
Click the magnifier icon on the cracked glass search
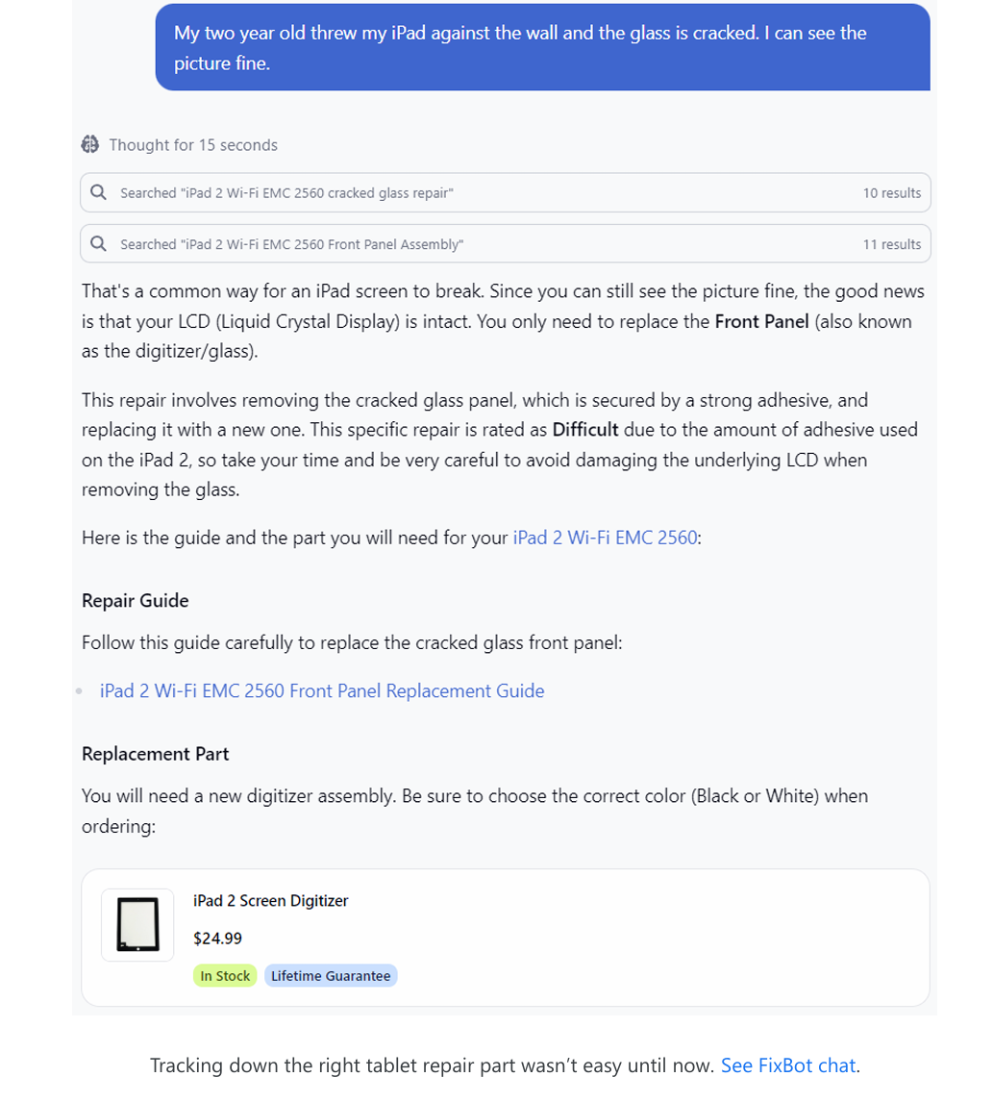tap(99, 192)
